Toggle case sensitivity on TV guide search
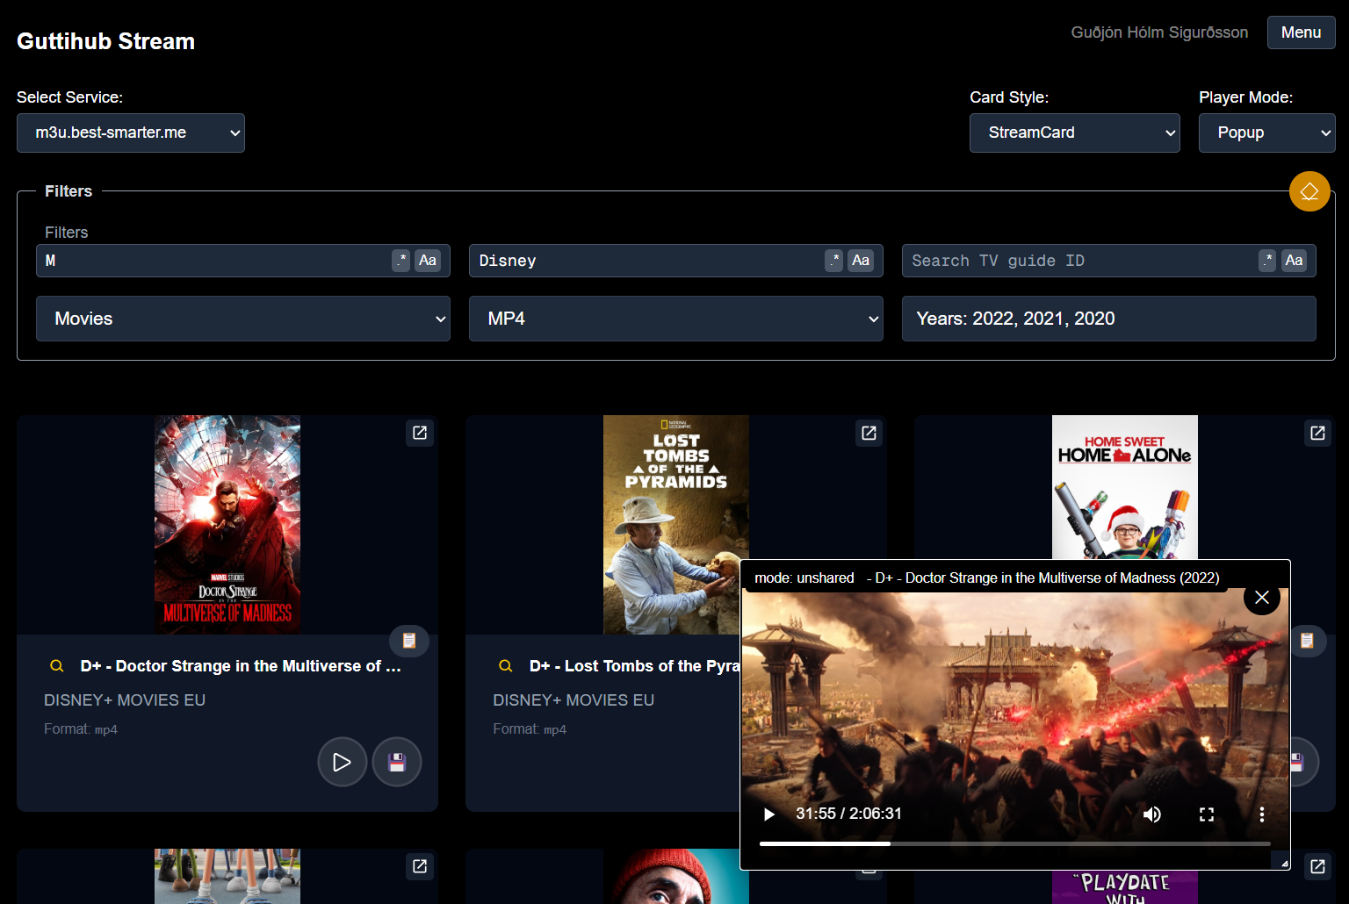Image resolution: width=1349 pixels, height=904 pixels. coord(1294,261)
